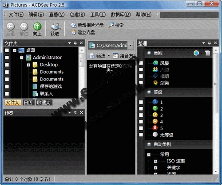Open the 帮助(H) menu
Screen dimensions: 222x185
[x=144, y=15]
